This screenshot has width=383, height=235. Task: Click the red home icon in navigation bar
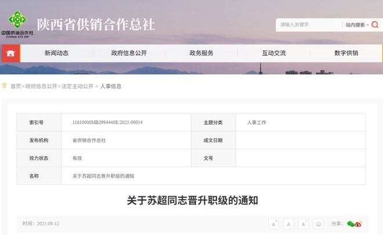point(10,53)
